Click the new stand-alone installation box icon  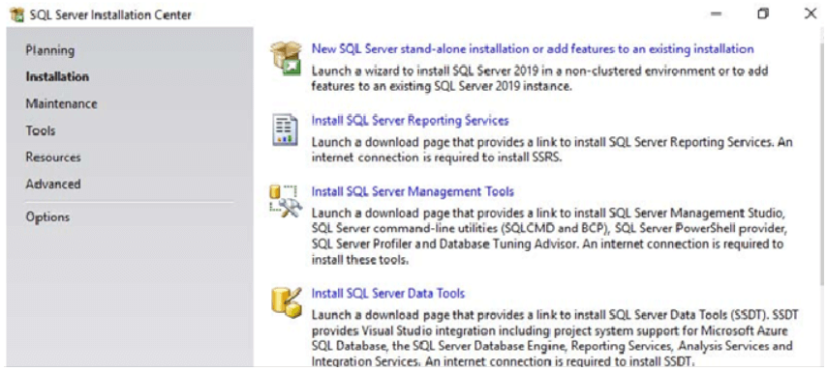tap(287, 58)
